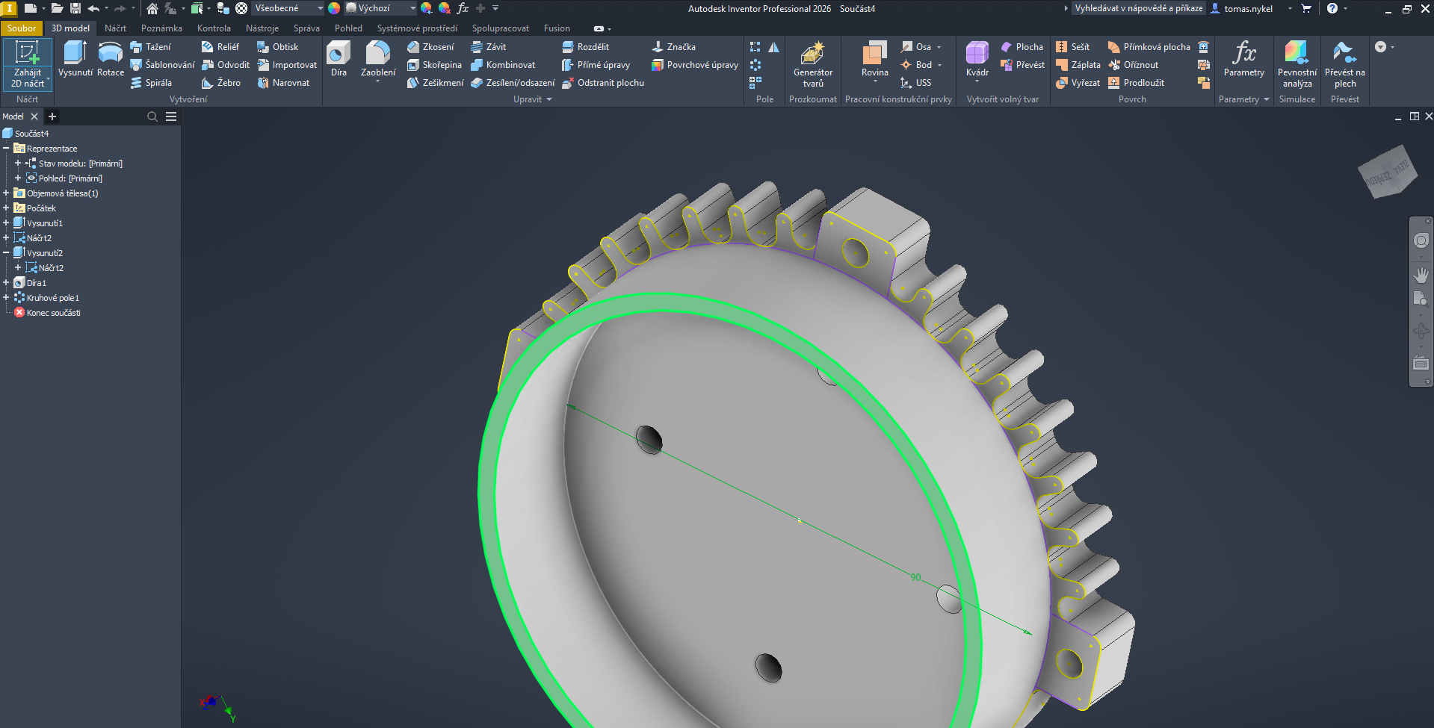Screen dimensions: 1434x728
Task: Run Pevnostní analýza simulation
Action: 1297,64
